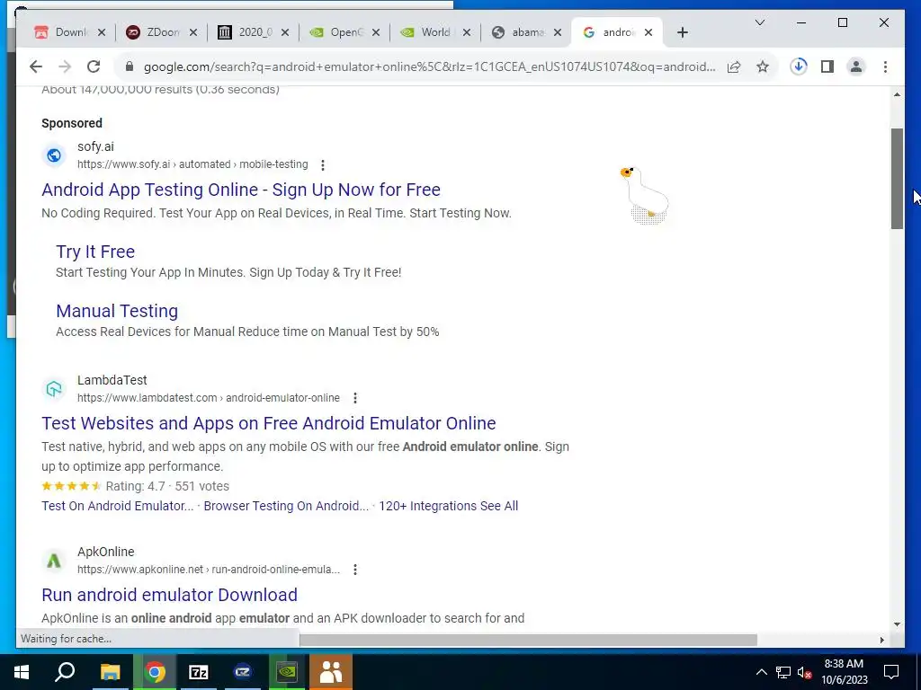The image size is (921, 690).
Task: Open the Windows Start menu
Action: [22, 672]
